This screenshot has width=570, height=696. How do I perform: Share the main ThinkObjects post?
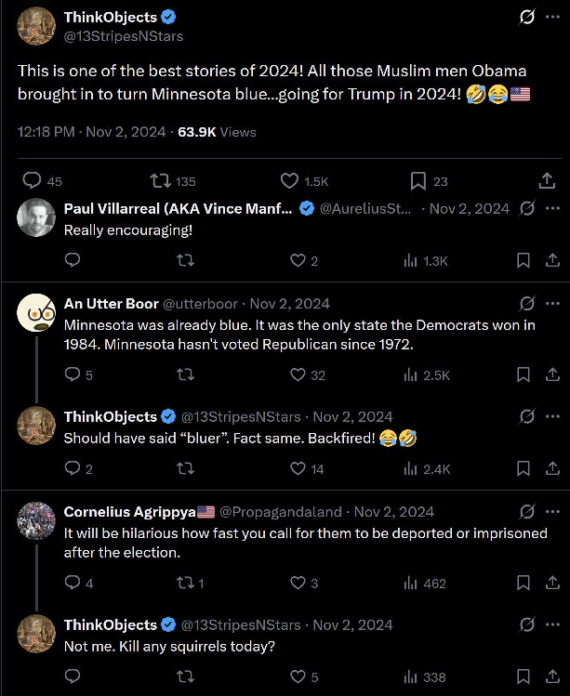[549, 181]
